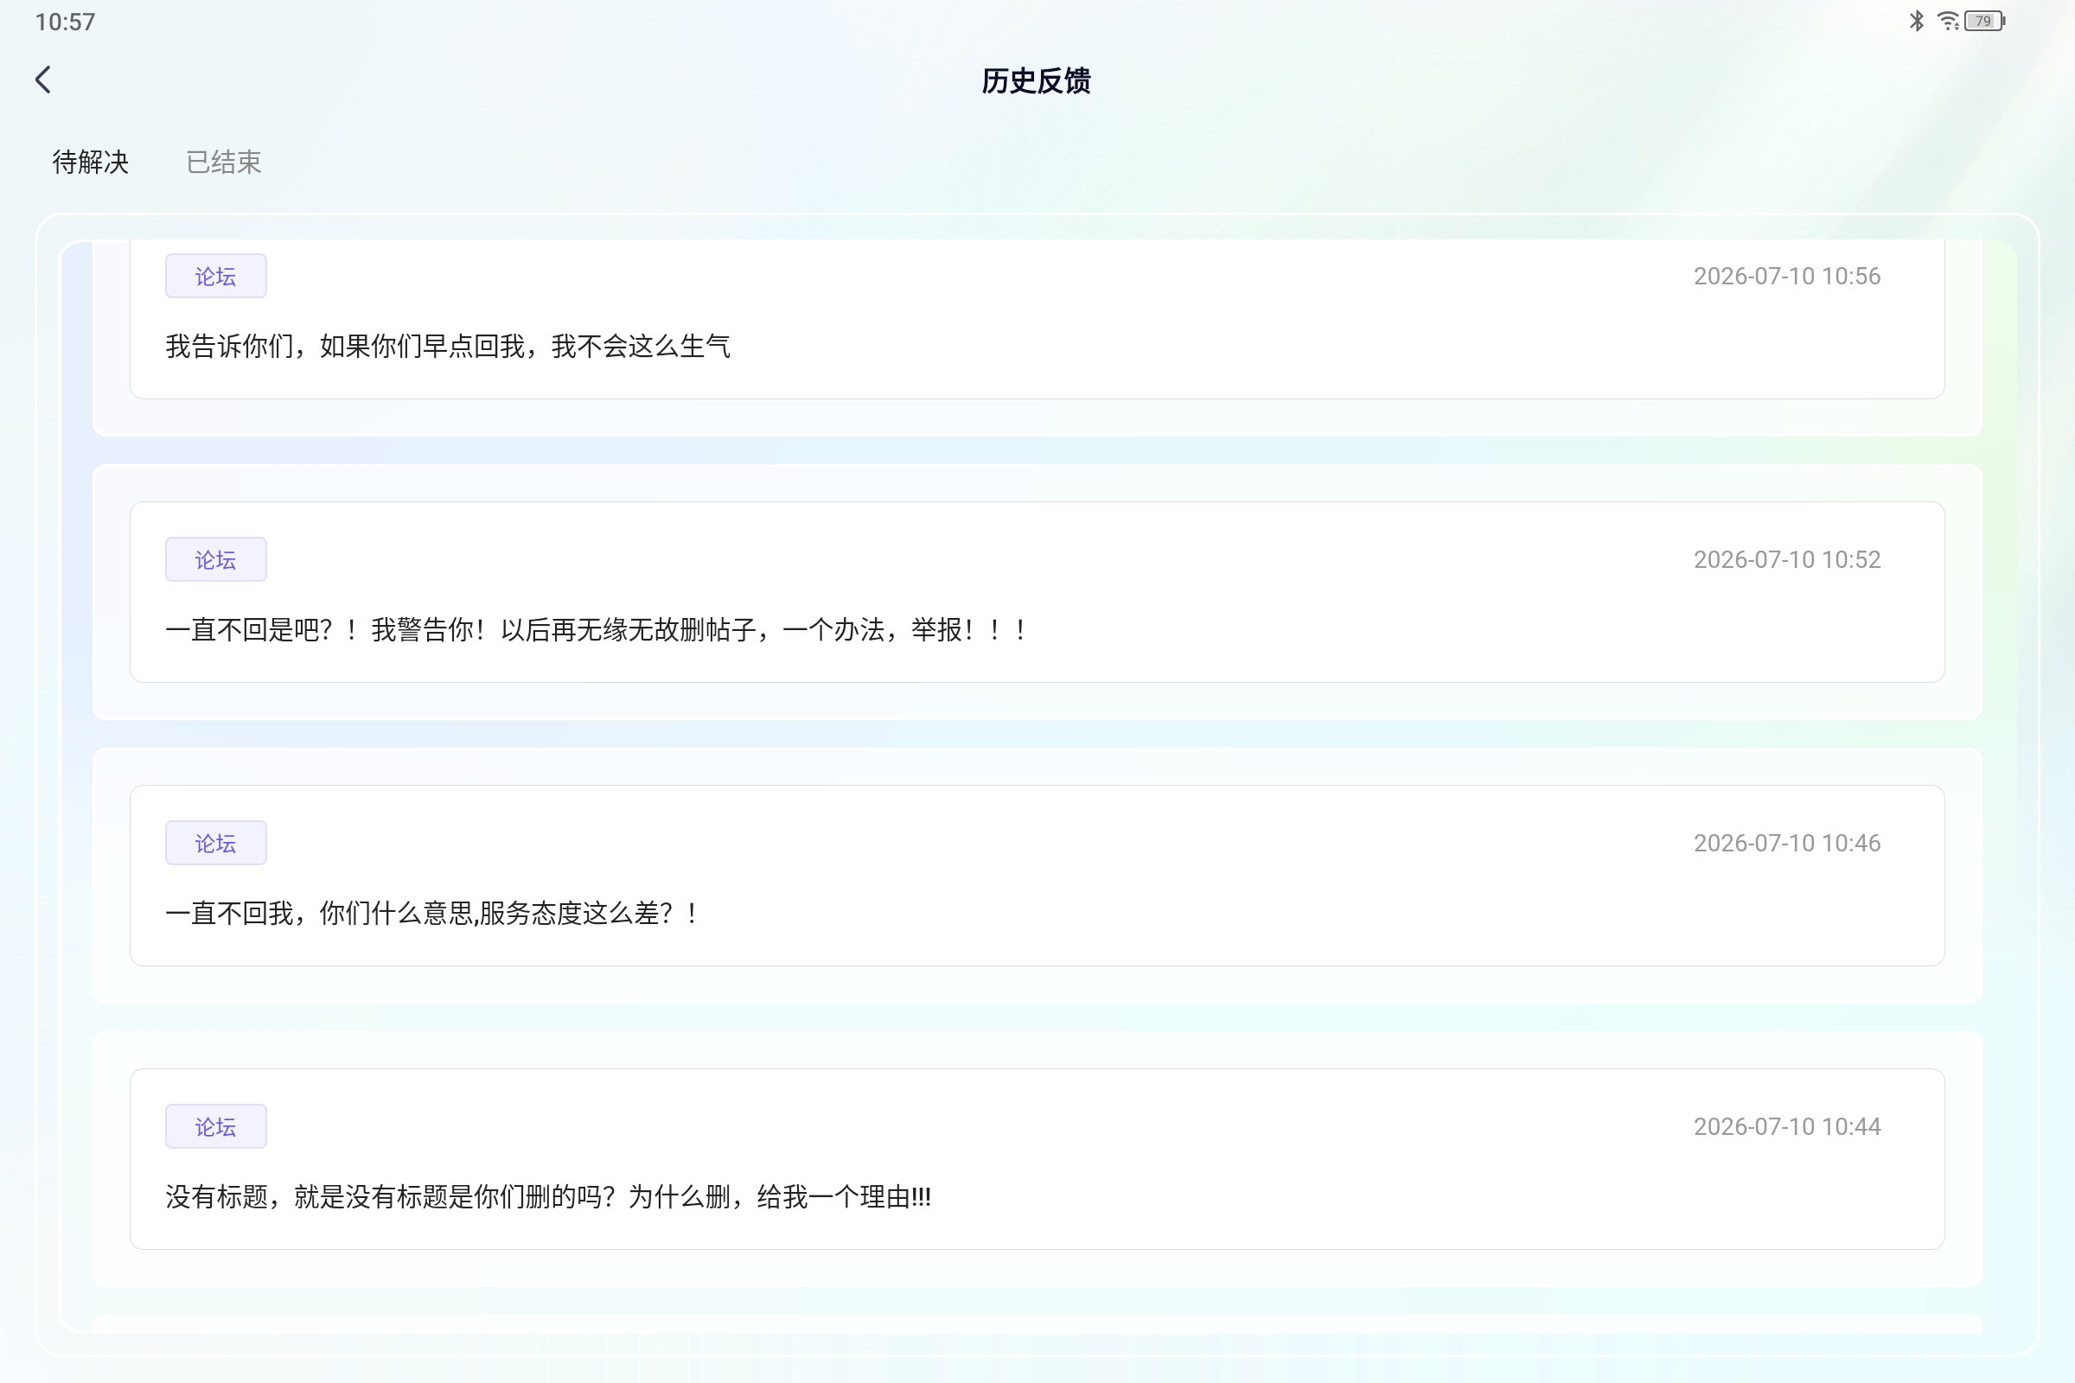Open feedback starting "一直不回是吧"
2075x1383 pixels.
[1037, 592]
